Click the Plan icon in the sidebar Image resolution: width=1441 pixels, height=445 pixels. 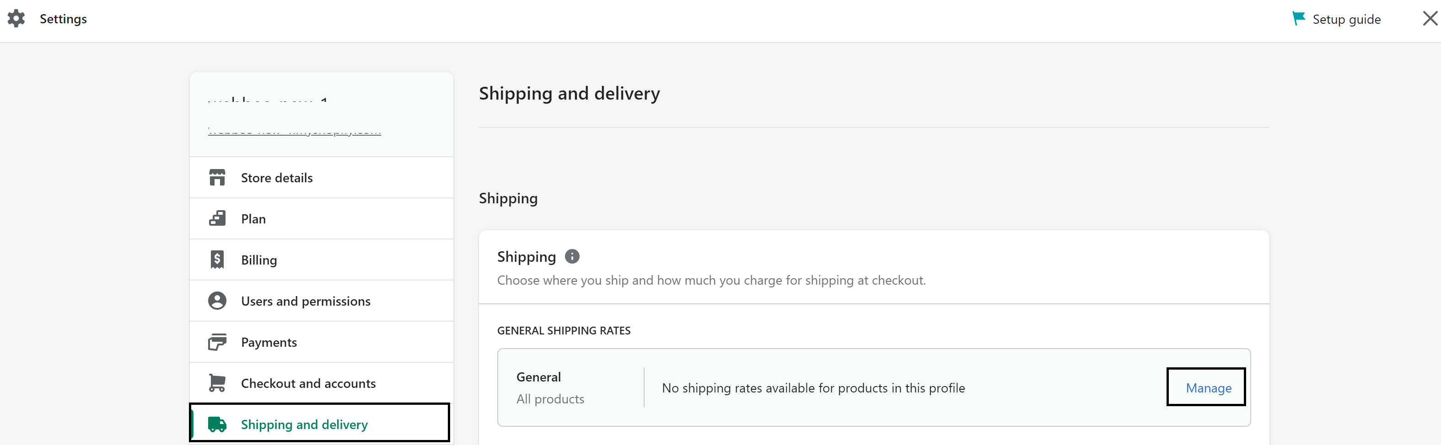(217, 218)
